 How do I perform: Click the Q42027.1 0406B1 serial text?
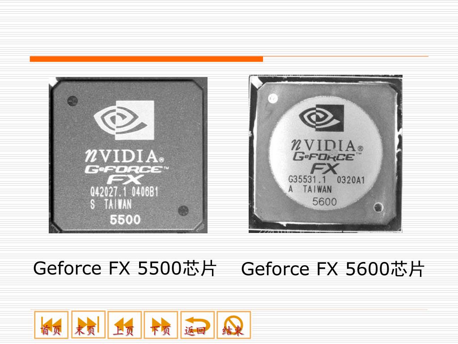click(x=124, y=192)
